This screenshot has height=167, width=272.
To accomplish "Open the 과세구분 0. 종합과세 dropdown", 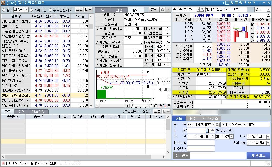I will 268,143.
